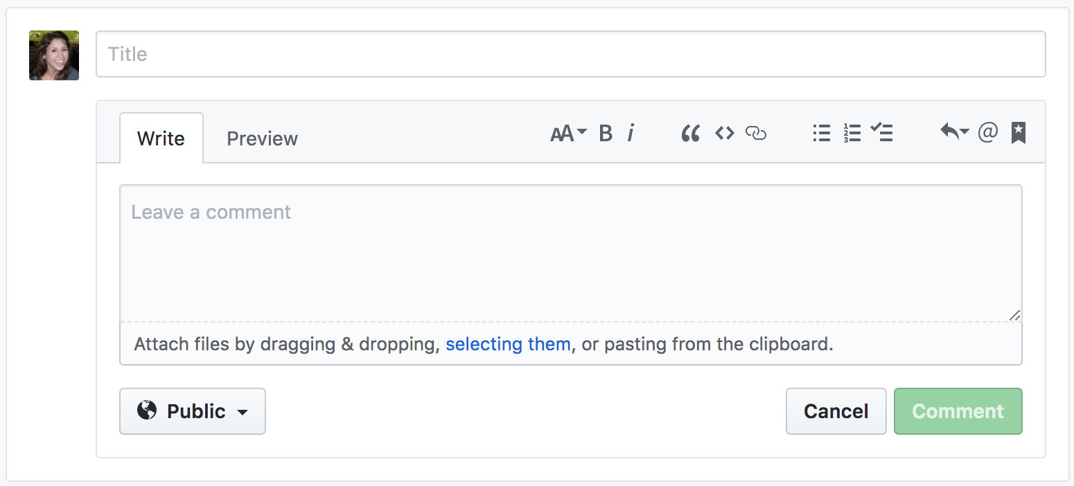Click the Cancel button

pos(836,411)
